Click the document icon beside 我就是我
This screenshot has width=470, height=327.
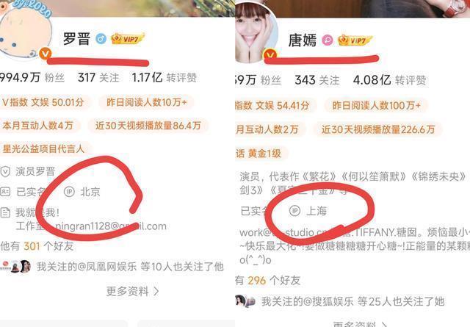pyautogui.click(x=5, y=212)
